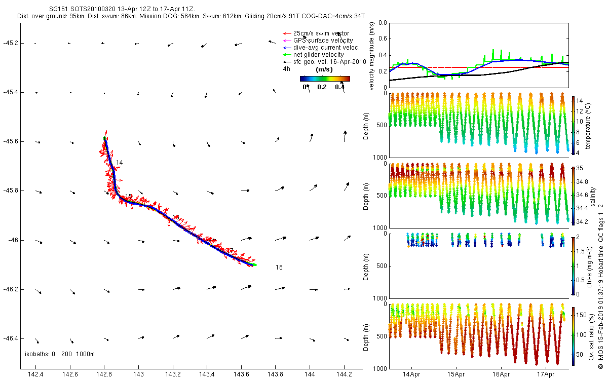Click latitude tick '-45.6' on the map
This screenshot has height=380, width=608.
click(x=11, y=141)
